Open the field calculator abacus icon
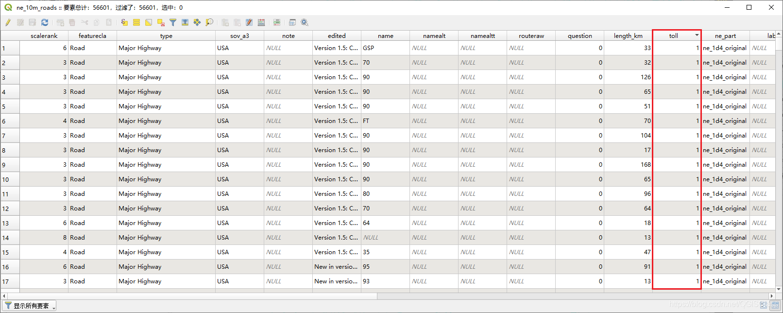The width and height of the screenshot is (783, 313). (x=261, y=22)
